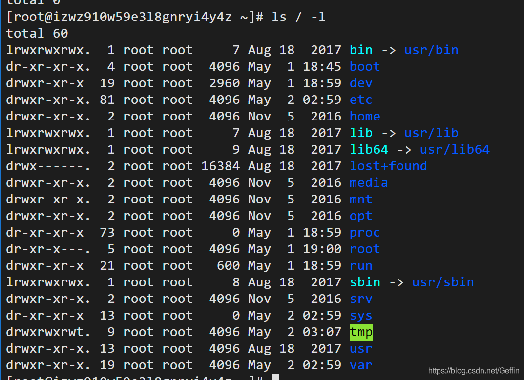Click the 'dr-xr-xr-x.' permissions of boot

pyautogui.click(x=48, y=66)
